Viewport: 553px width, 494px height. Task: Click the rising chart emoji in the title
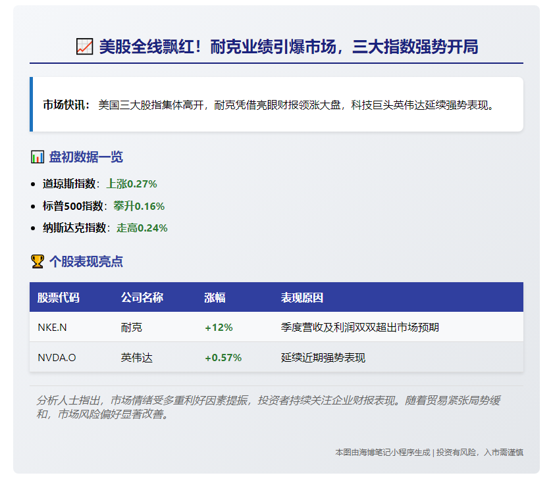tap(85, 47)
